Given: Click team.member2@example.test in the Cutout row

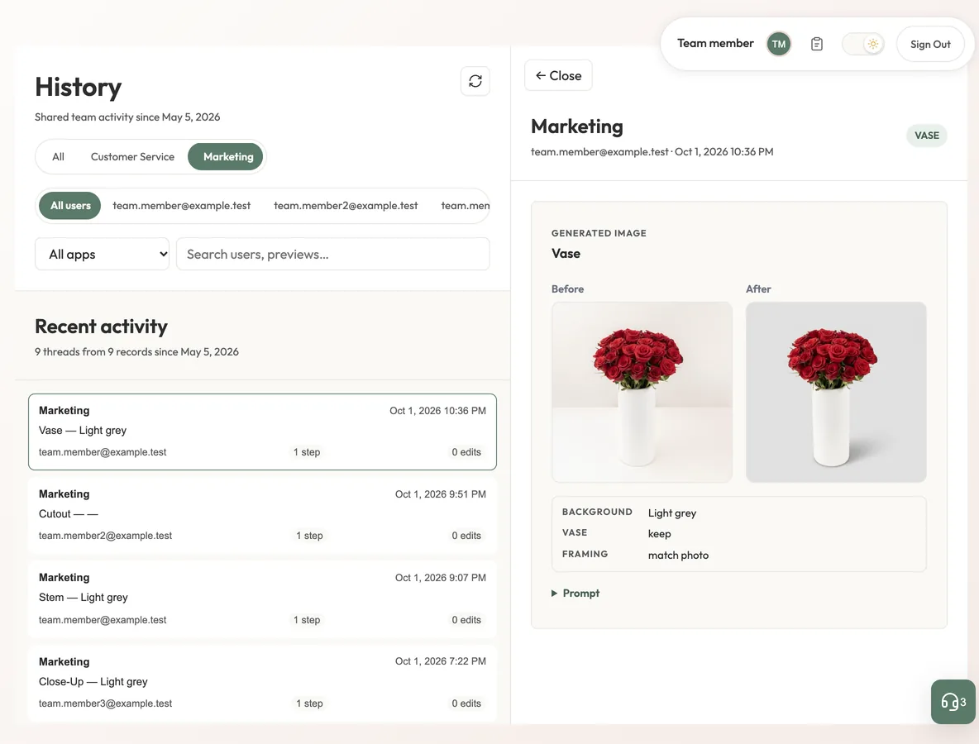Looking at the screenshot, I should pyautogui.click(x=106, y=536).
